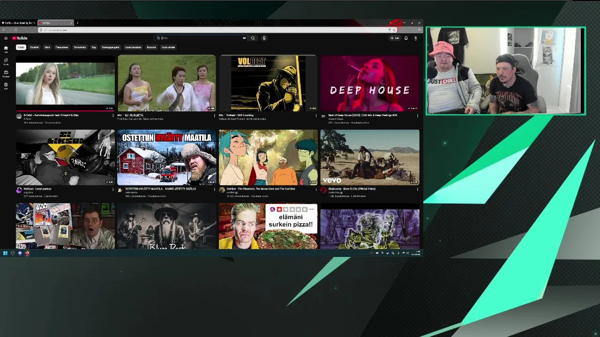
Task: Open the Create (Luo) button
Action: tap(395, 38)
